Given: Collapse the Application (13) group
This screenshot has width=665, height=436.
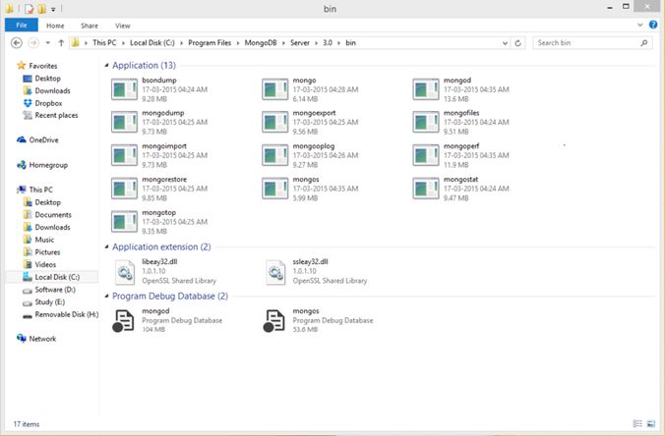Looking at the screenshot, I should tap(106, 65).
